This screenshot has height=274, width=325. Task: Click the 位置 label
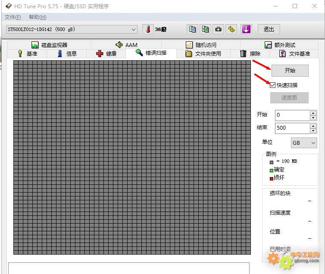tap(275, 231)
